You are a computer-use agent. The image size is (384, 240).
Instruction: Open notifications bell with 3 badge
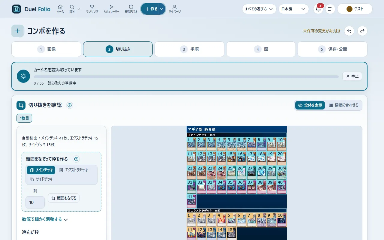click(x=318, y=9)
